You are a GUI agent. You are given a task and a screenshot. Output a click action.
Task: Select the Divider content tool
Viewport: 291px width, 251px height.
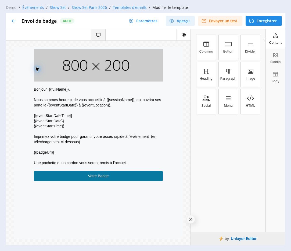(250, 47)
